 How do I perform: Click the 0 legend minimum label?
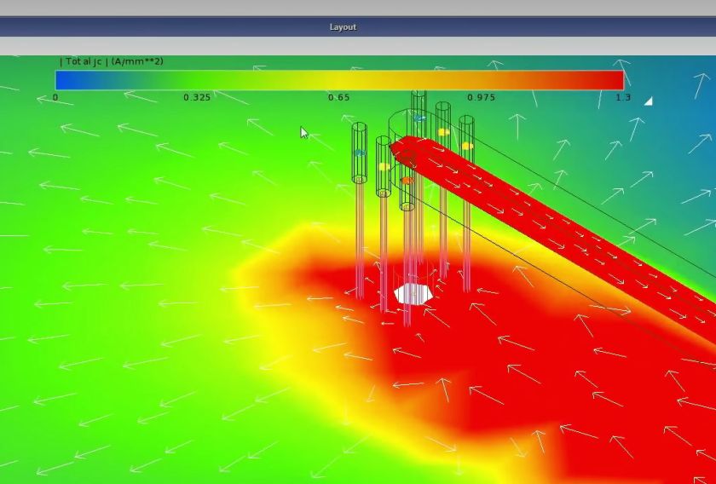click(55, 97)
